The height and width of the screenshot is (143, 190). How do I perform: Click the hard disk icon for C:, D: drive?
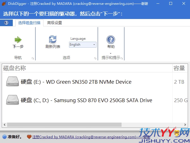(12, 100)
